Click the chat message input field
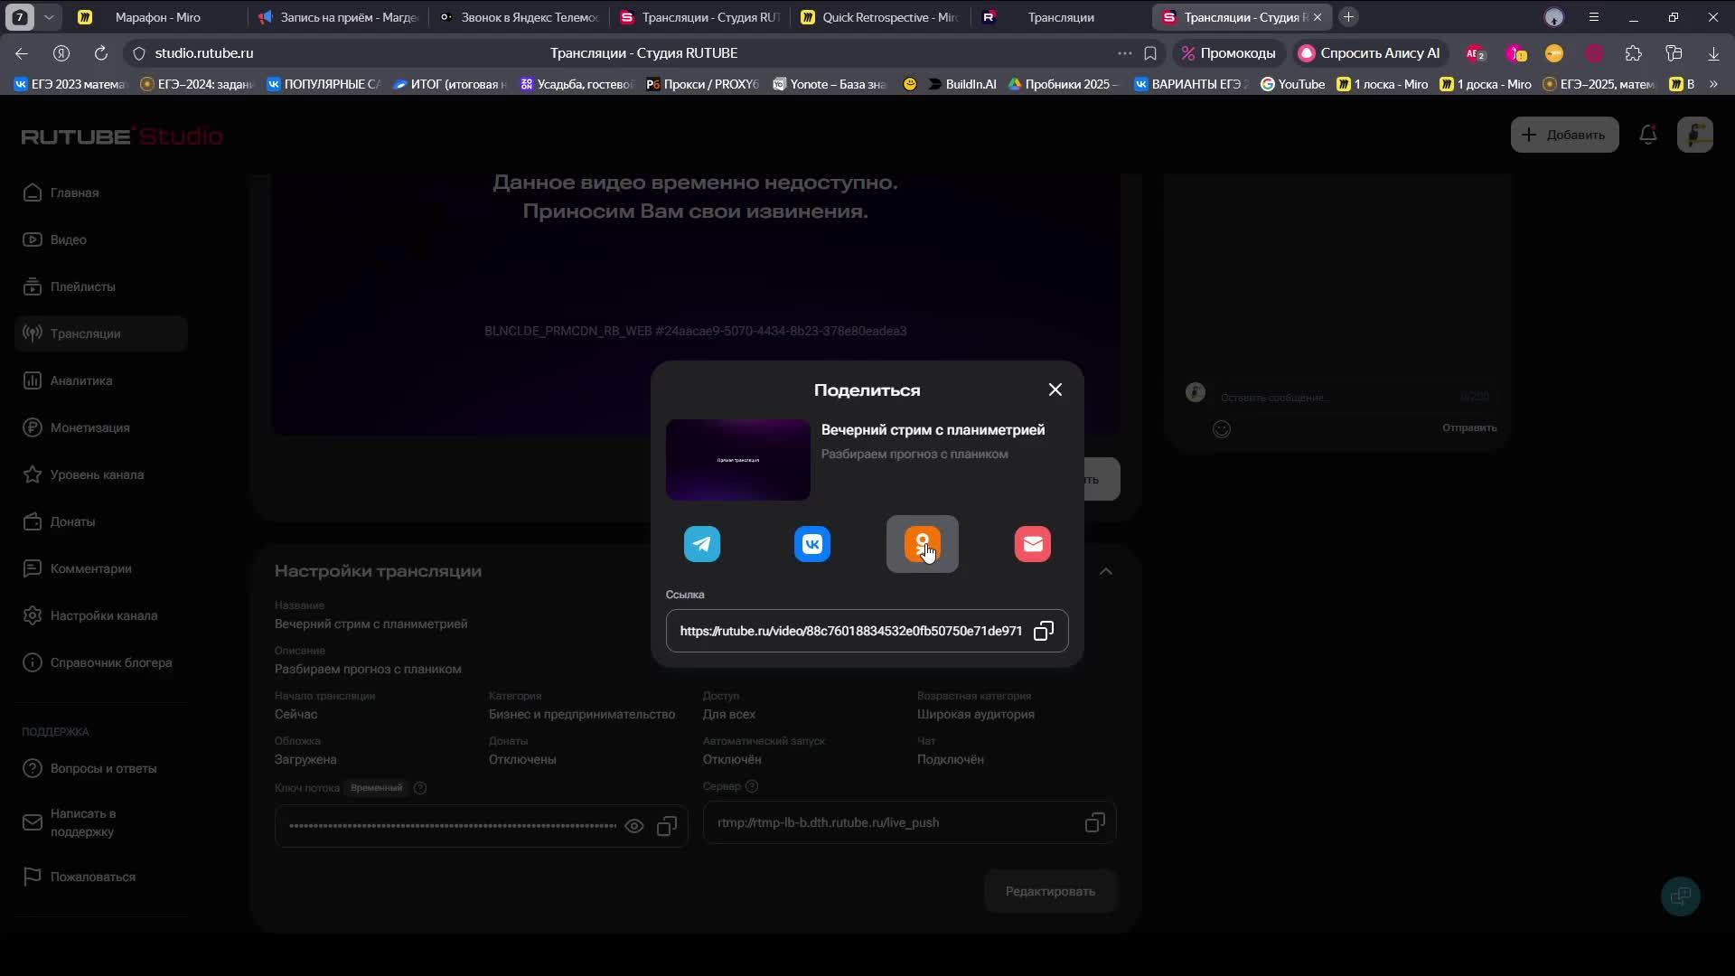This screenshot has width=1735, height=976. pyautogui.click(x=1337, y=397)
